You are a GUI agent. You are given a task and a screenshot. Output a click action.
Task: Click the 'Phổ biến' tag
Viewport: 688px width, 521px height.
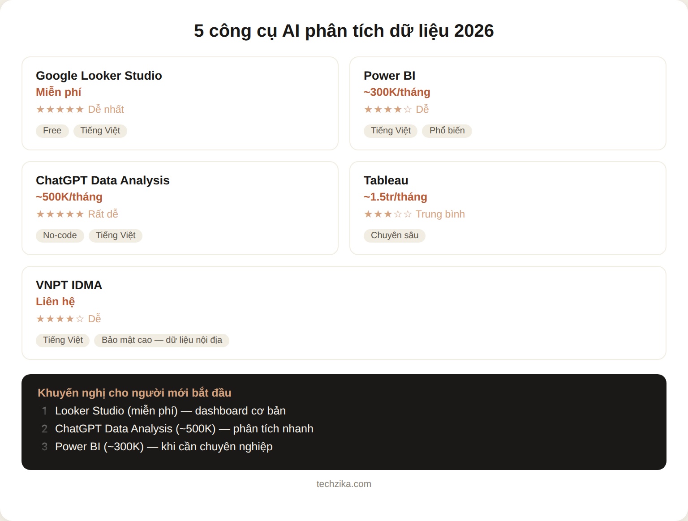click(447, 131)
